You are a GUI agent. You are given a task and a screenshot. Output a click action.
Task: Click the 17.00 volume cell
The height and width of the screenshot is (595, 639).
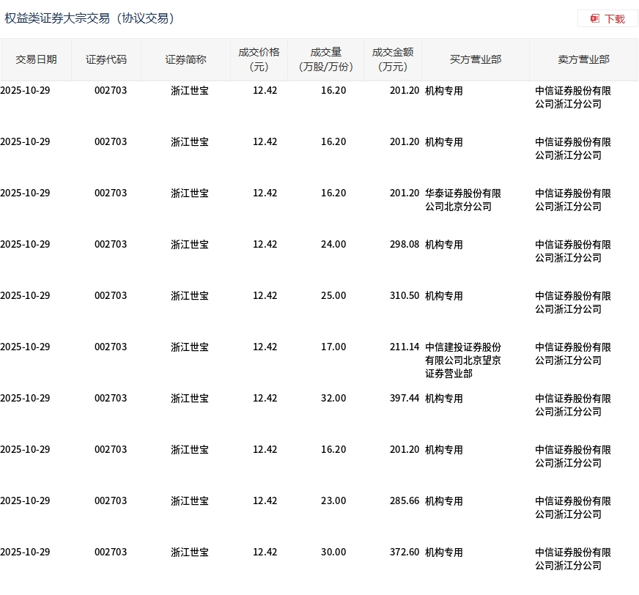pyautogui.click(x=333, y=347)
